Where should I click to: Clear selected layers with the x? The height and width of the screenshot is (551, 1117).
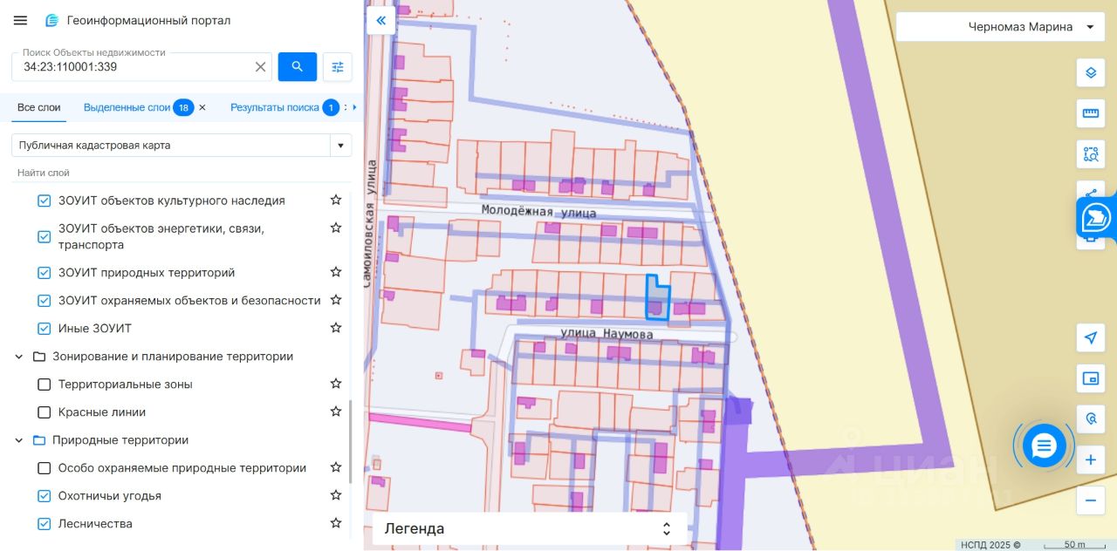click(202, 107)
